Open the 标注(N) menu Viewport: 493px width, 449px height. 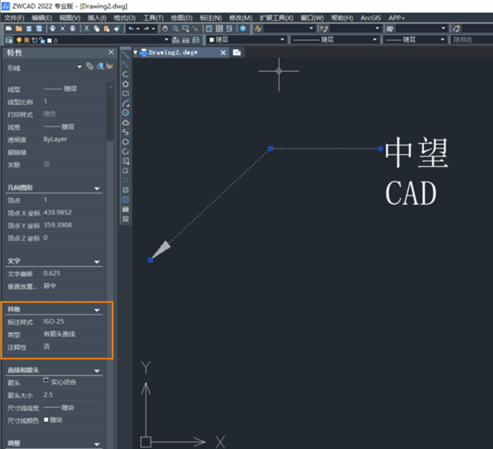pyautogui.click(x=211, y=18)
